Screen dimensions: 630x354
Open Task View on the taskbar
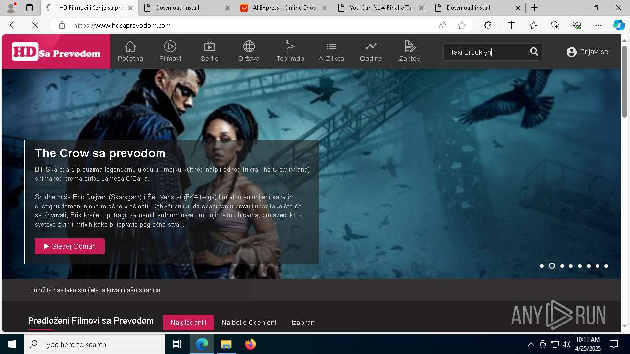point(177,344)
